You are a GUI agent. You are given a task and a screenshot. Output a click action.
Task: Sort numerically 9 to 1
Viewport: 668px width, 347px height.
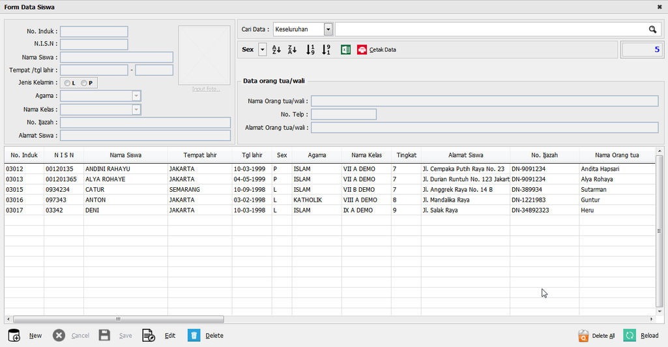tap(327, 50)
